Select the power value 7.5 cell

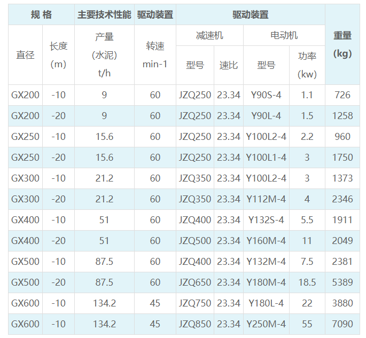coord(307,262)
